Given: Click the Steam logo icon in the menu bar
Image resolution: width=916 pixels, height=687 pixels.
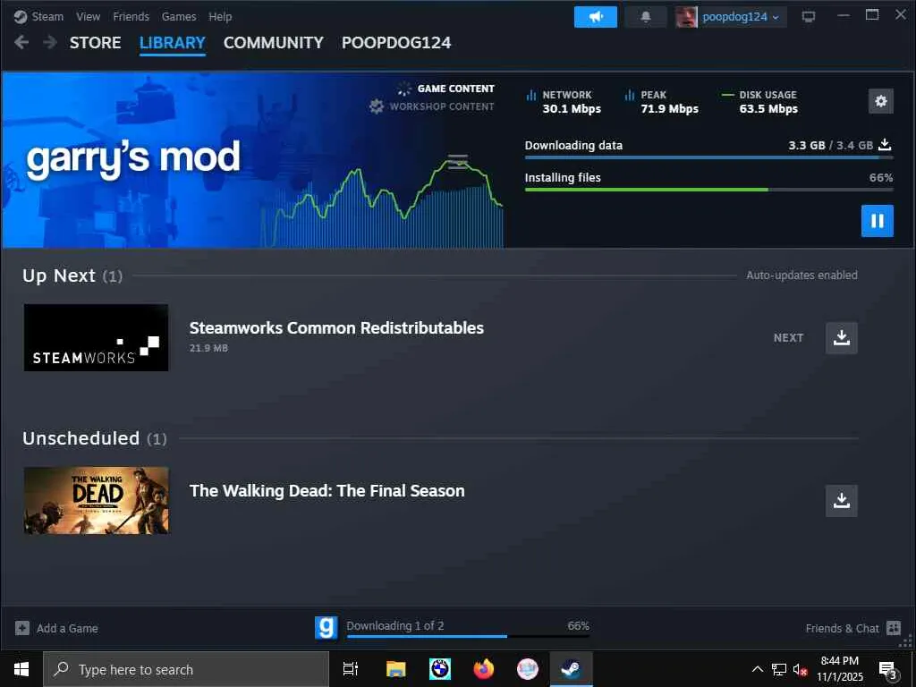Looking at the screenshot, I should 21,17.
